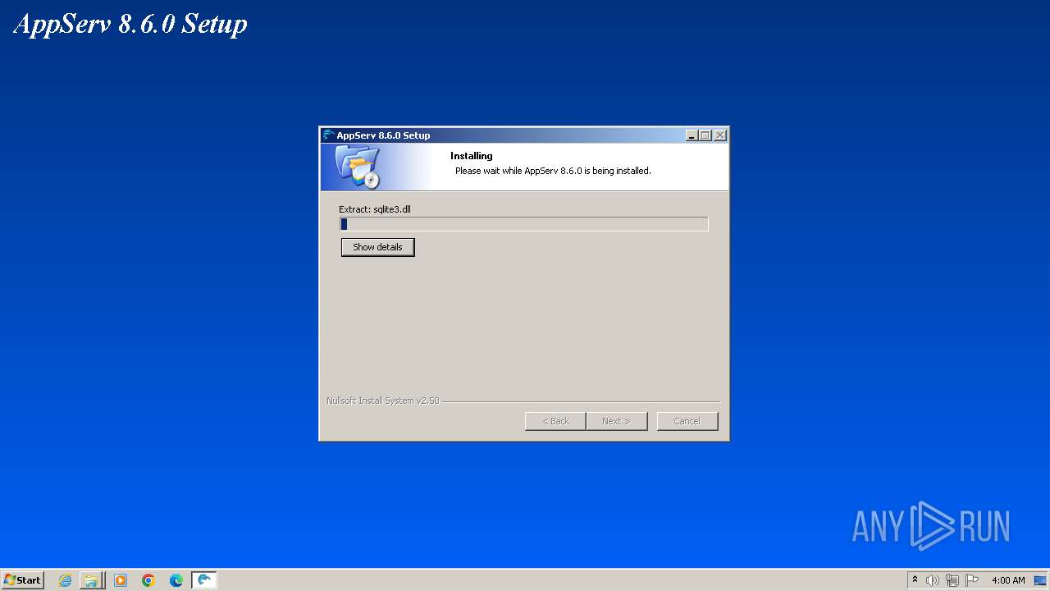Screen dimensions: 1050x591
Task: Click the 'Installing' header text
Action: (x=472, y=156)
